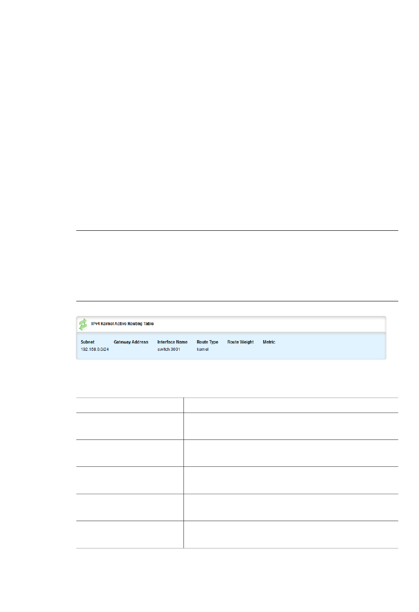The height and width of the screenshot is (612, 419).
Task: Click interface name switch.0001
Action: 169,349
